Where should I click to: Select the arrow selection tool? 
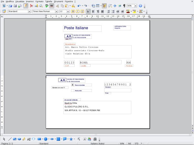pyautogui.click(x=4, y=139)
